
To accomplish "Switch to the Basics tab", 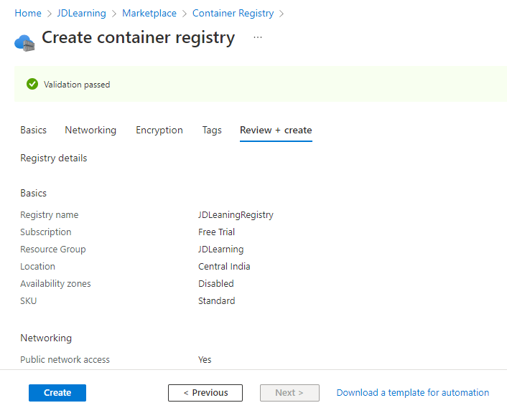I will (x=33, y=130).
